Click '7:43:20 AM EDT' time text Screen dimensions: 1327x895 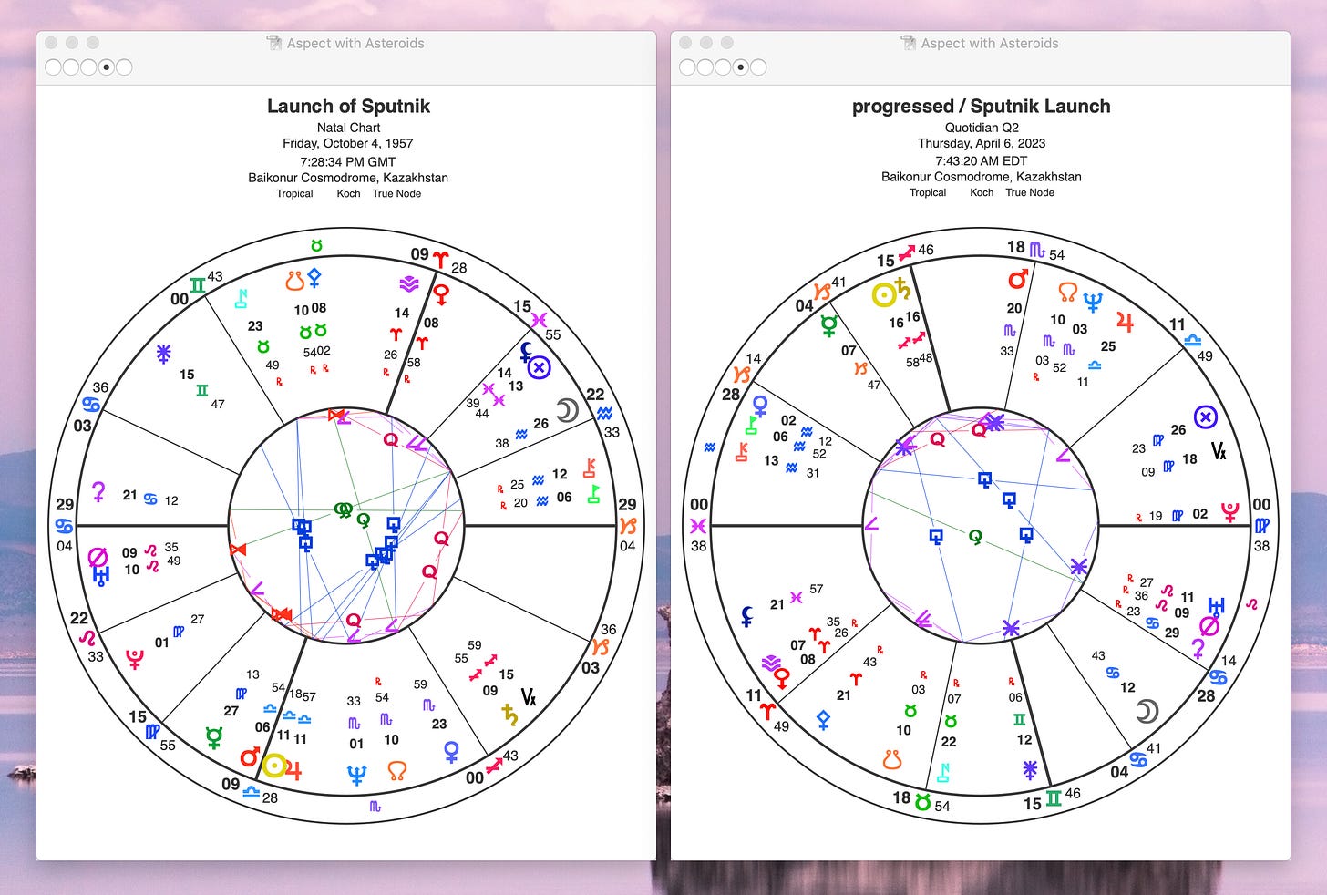click(x=982, y=160)
